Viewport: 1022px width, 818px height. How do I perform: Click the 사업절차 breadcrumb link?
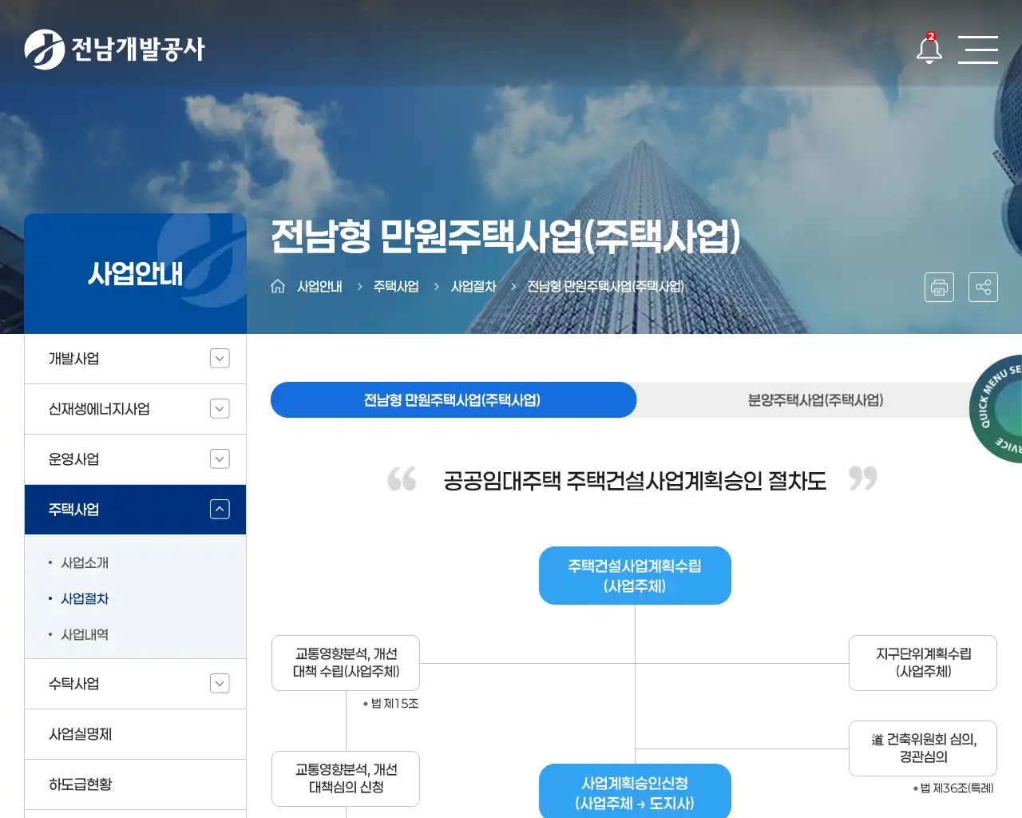tap(473, 286)
